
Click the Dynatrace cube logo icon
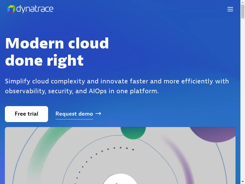click(11, 9)
